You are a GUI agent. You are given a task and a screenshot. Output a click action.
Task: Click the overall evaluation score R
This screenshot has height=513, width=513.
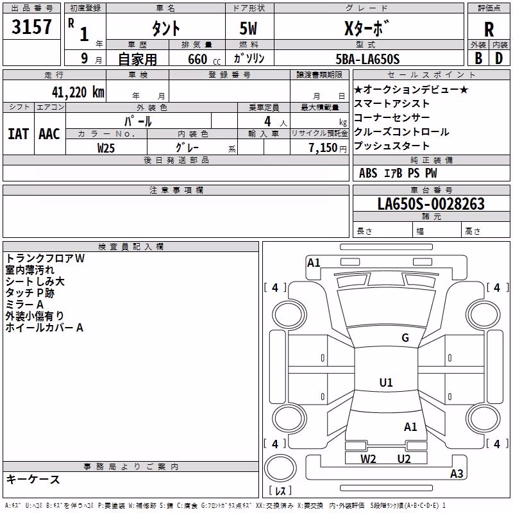[x=489, y=29]
